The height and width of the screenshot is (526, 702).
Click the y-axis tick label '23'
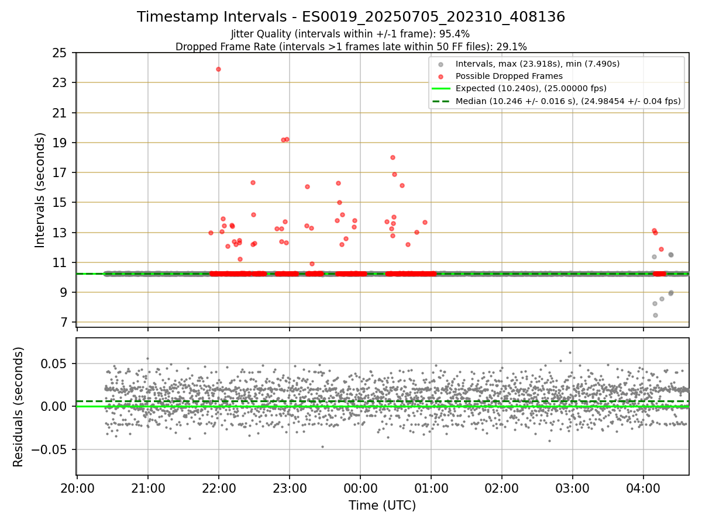click(60, 83)
